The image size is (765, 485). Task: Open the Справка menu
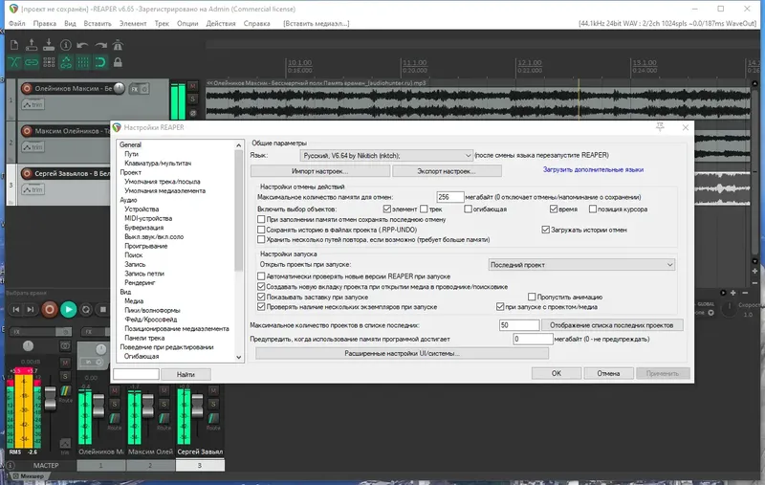pos(256,23)
